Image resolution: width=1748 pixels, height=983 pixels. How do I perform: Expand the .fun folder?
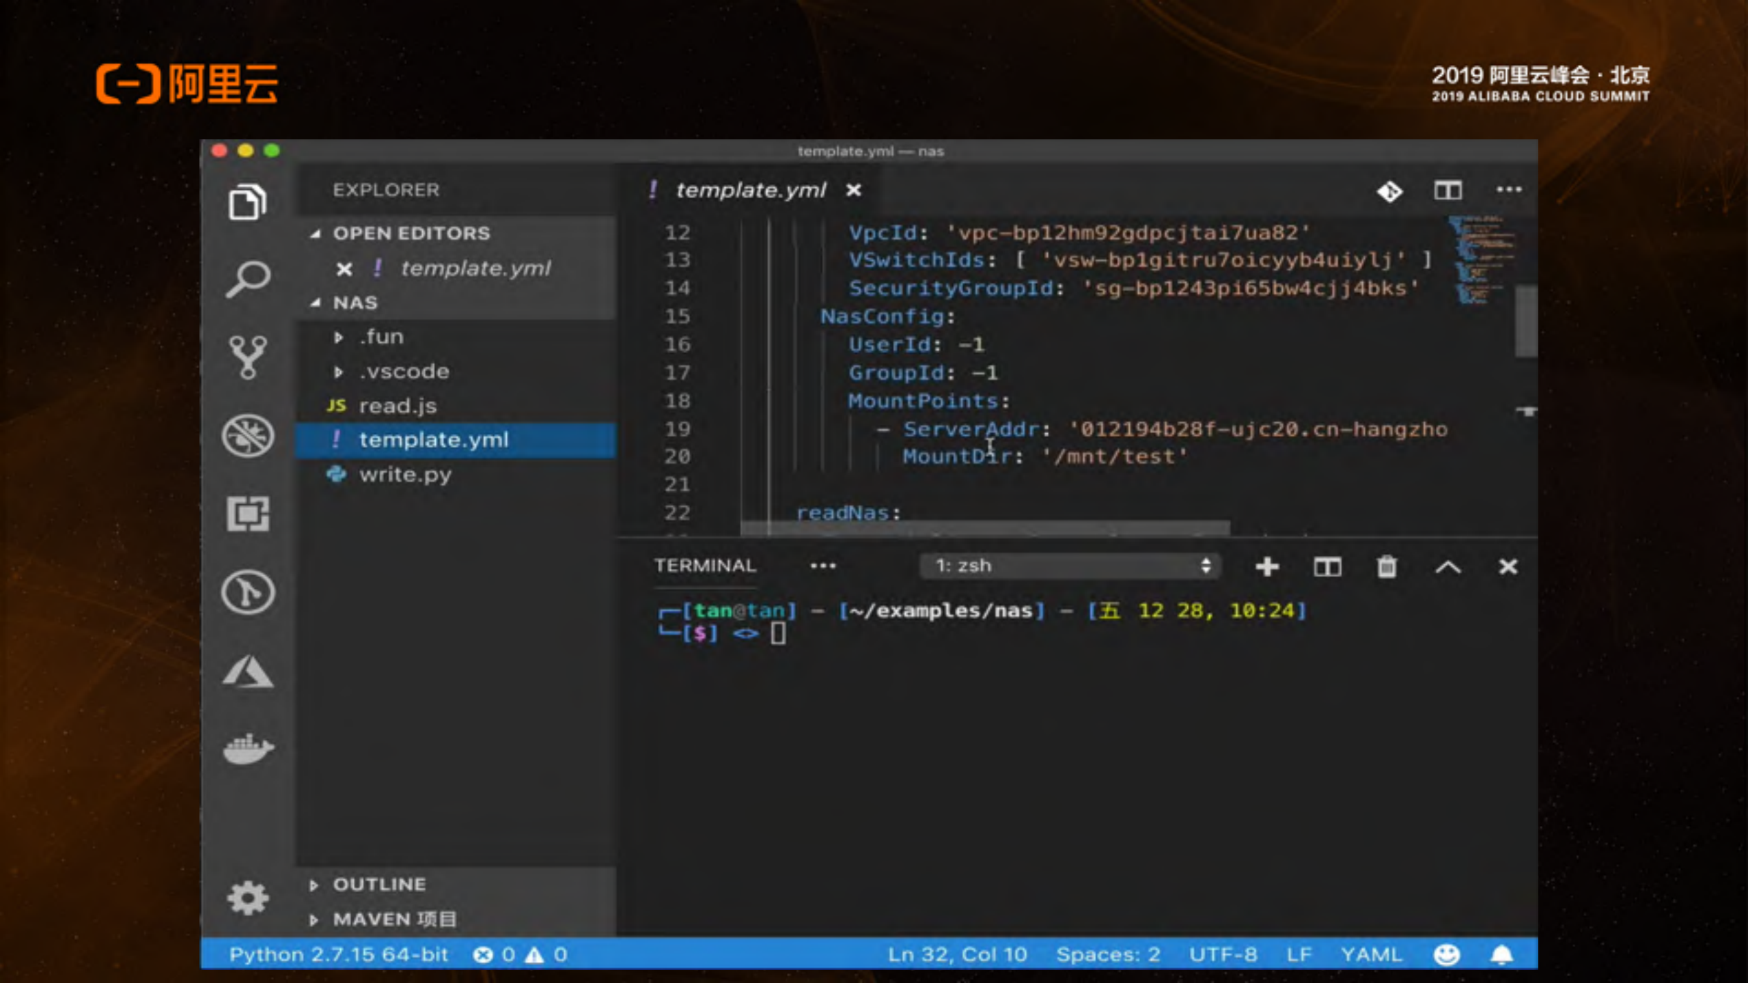(381, 337)
